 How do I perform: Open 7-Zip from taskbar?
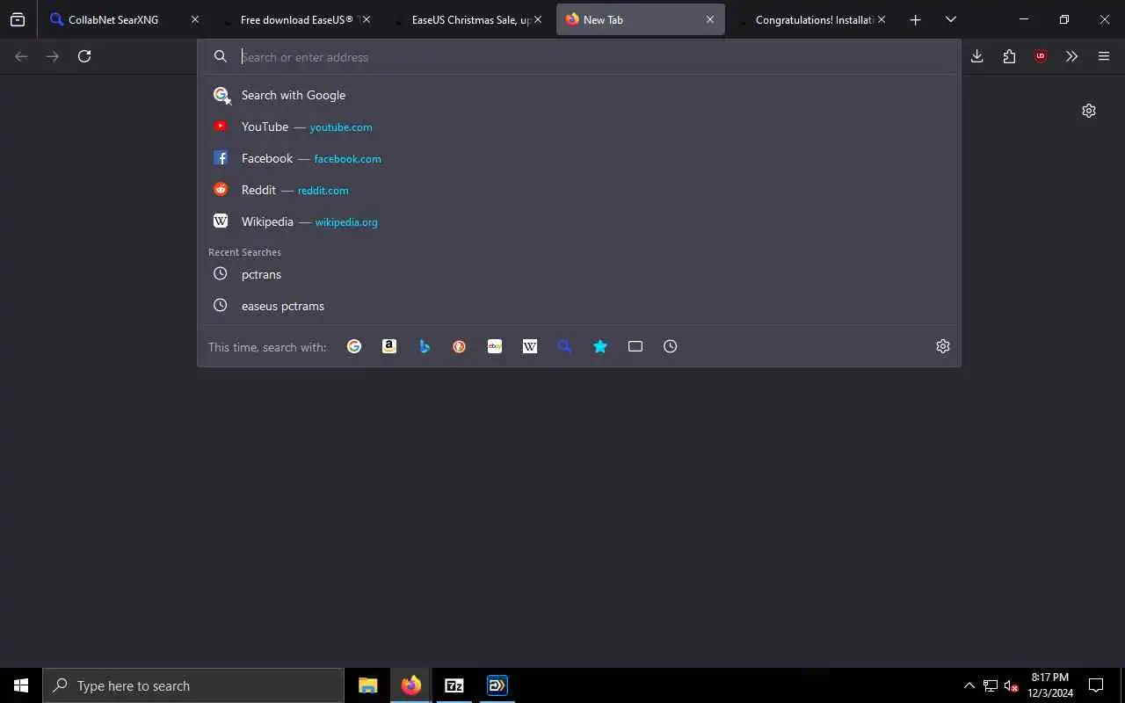pyautogui.click(x=454, y=685)
